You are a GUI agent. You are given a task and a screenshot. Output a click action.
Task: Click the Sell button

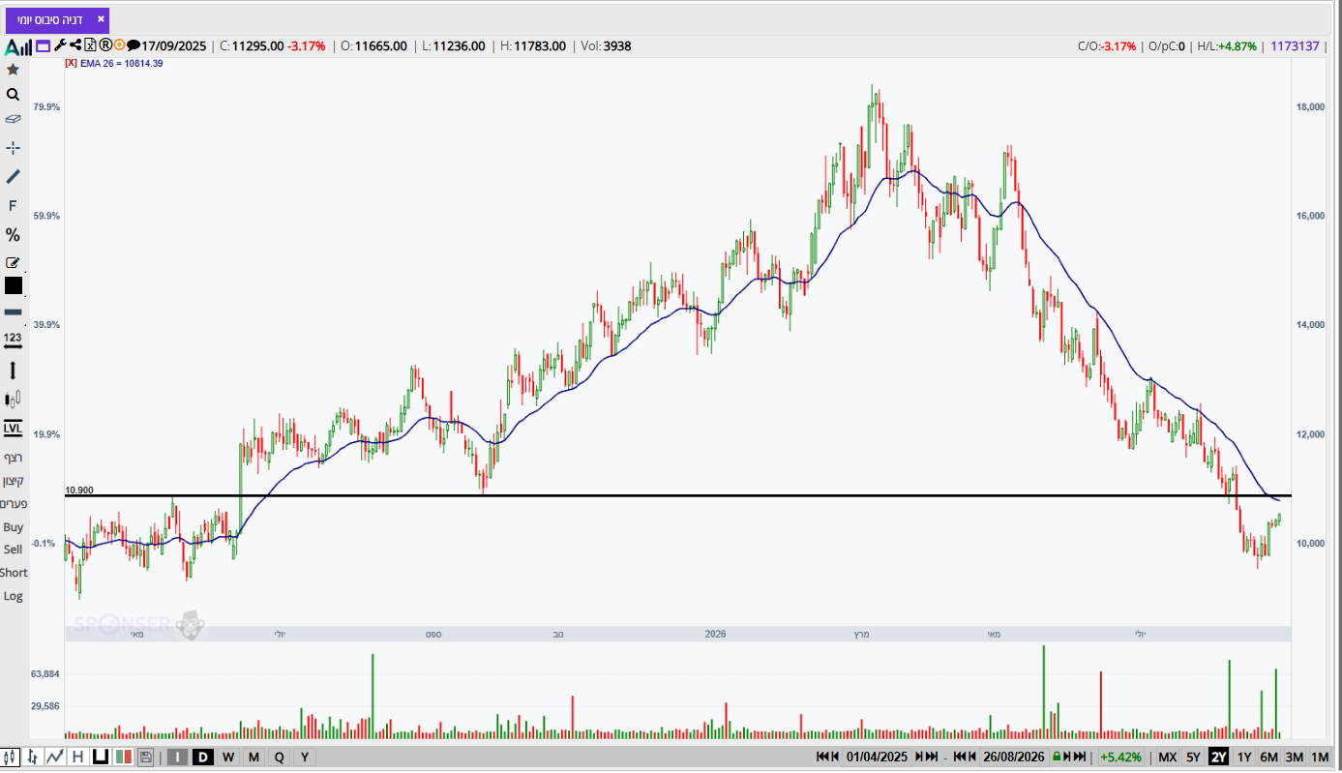point(13,550)
